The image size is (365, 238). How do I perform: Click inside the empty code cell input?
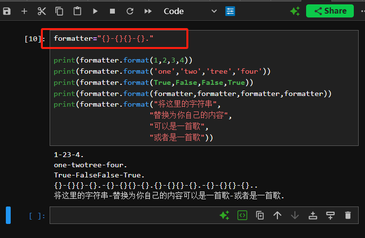click(x=131, y=216)
